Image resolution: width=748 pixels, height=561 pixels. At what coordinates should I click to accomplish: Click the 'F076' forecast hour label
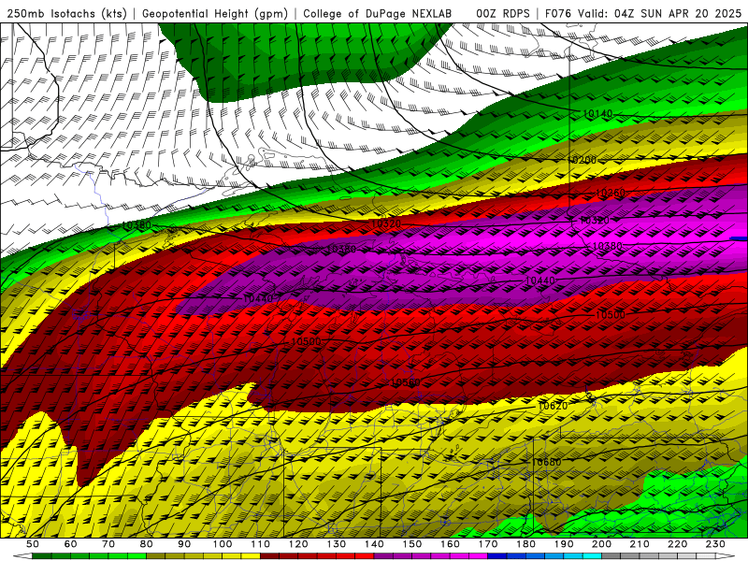(x=557, y=13)
